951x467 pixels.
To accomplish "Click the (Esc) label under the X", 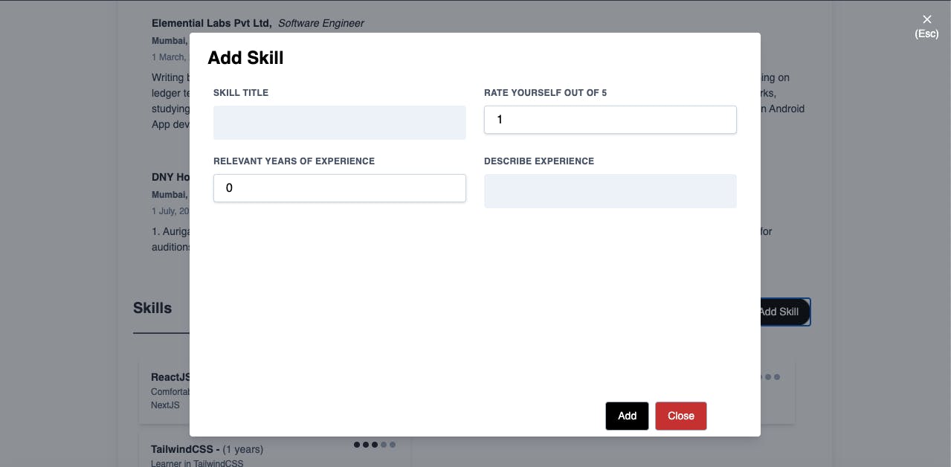I will 926,33.
